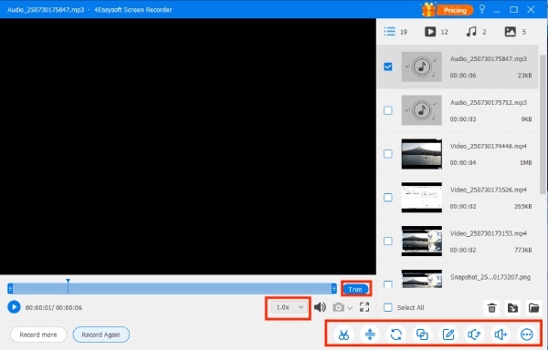This screenshot has width=548, height=350.
Task: Check the Video_250730173526.mp4 checkbox
Action: click(388, 197)
